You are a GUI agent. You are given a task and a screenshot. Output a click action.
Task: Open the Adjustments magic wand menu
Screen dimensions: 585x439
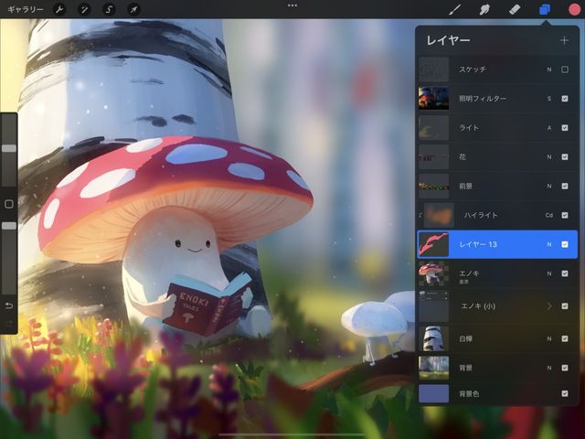(x=84, y=9)
